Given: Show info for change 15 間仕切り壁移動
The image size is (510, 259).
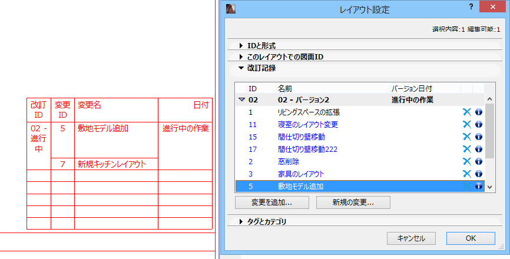Looking at the screenshot, I should (478, 137).
